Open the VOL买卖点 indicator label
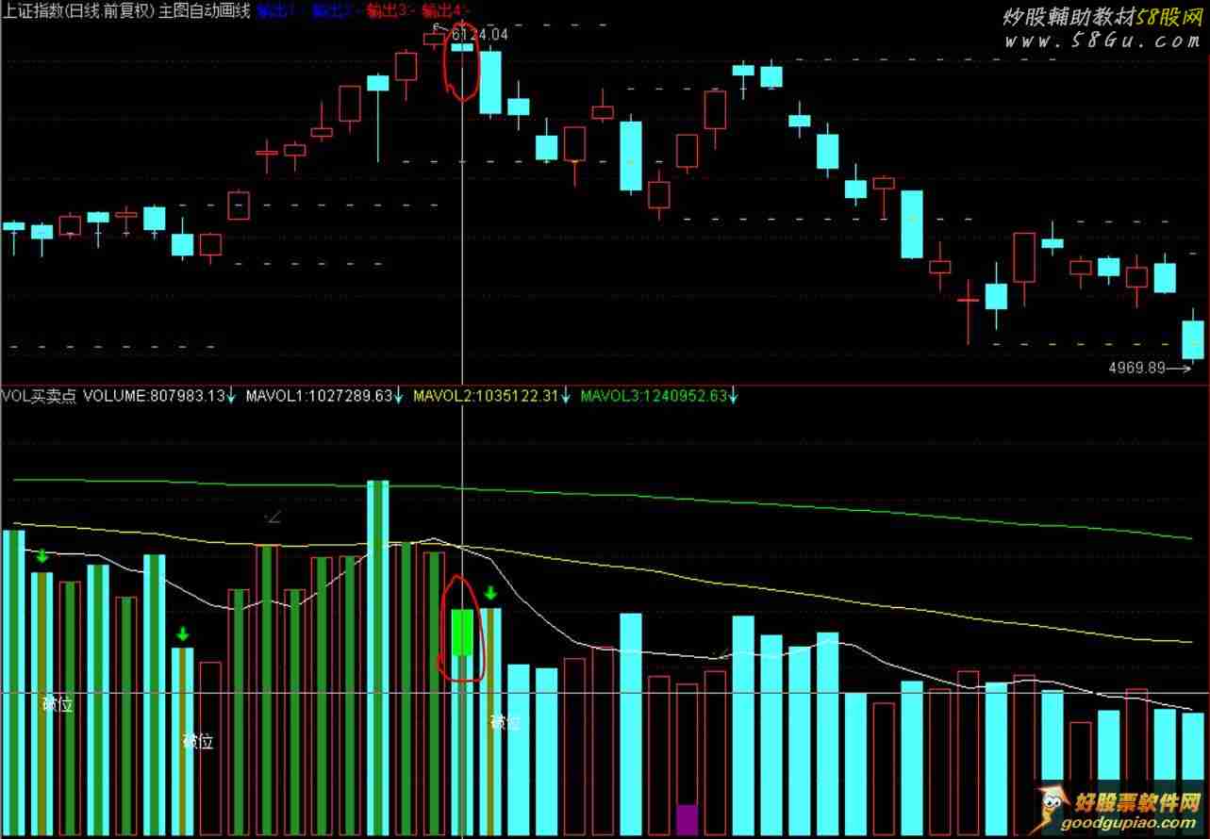This screenshot has width=1210, height=839. click(x=40, y=396)
